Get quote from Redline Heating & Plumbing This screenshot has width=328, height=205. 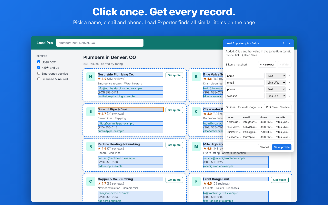coord(174,145)
